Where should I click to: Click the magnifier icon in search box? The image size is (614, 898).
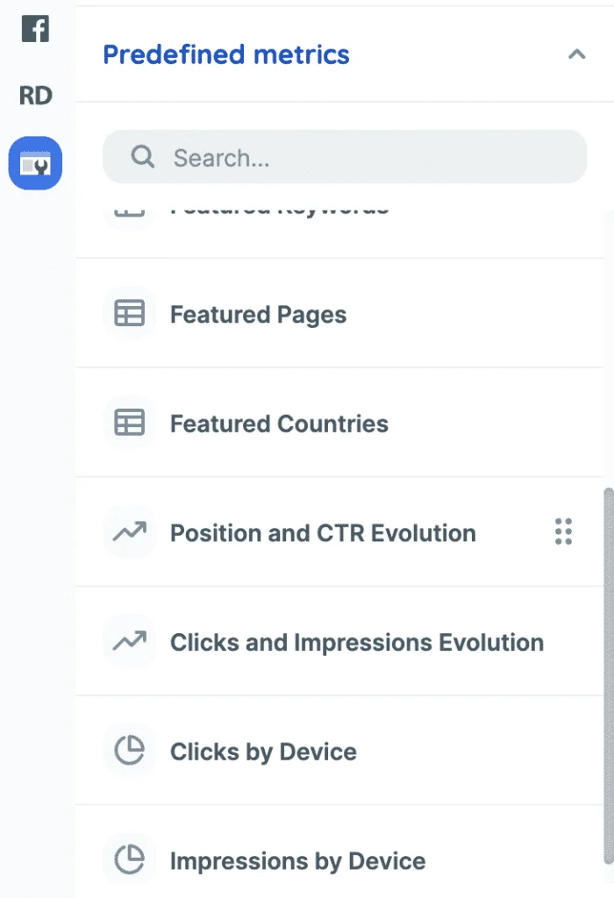click(x=142, y=158)
